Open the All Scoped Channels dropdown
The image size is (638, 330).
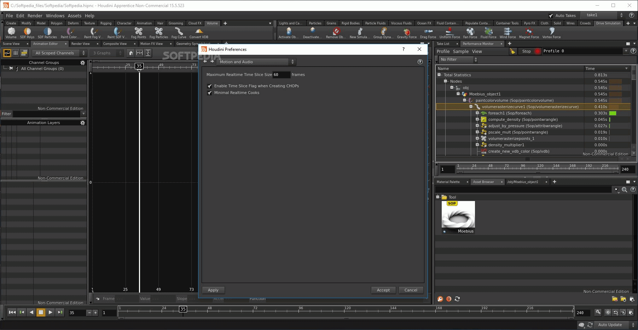[59, 53]
